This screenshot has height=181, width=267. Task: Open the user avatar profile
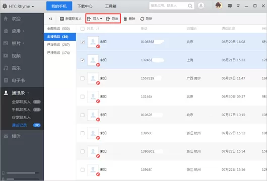pos(218,6)
